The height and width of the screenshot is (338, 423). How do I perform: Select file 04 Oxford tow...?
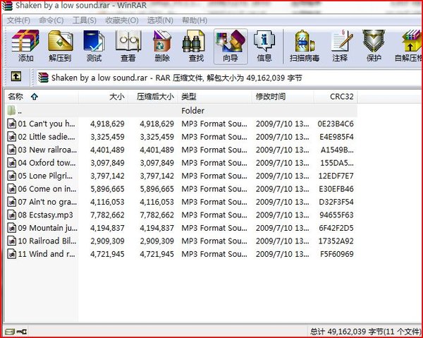[x=47, y=163]
